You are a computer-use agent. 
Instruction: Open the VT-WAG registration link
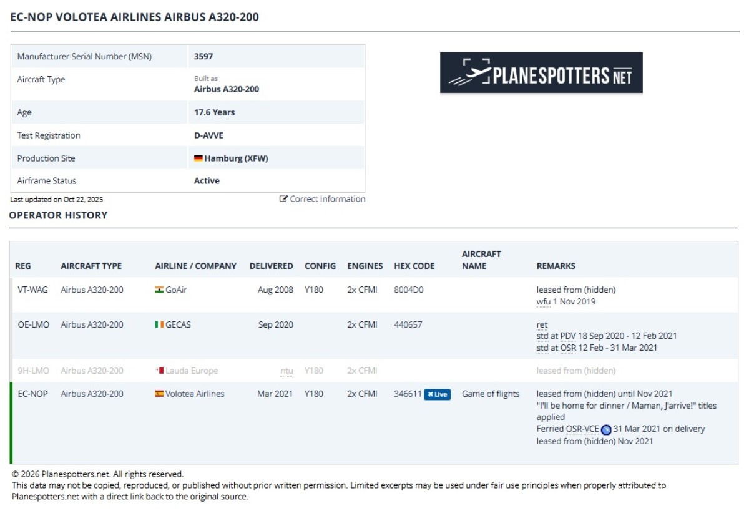(31, 290)
